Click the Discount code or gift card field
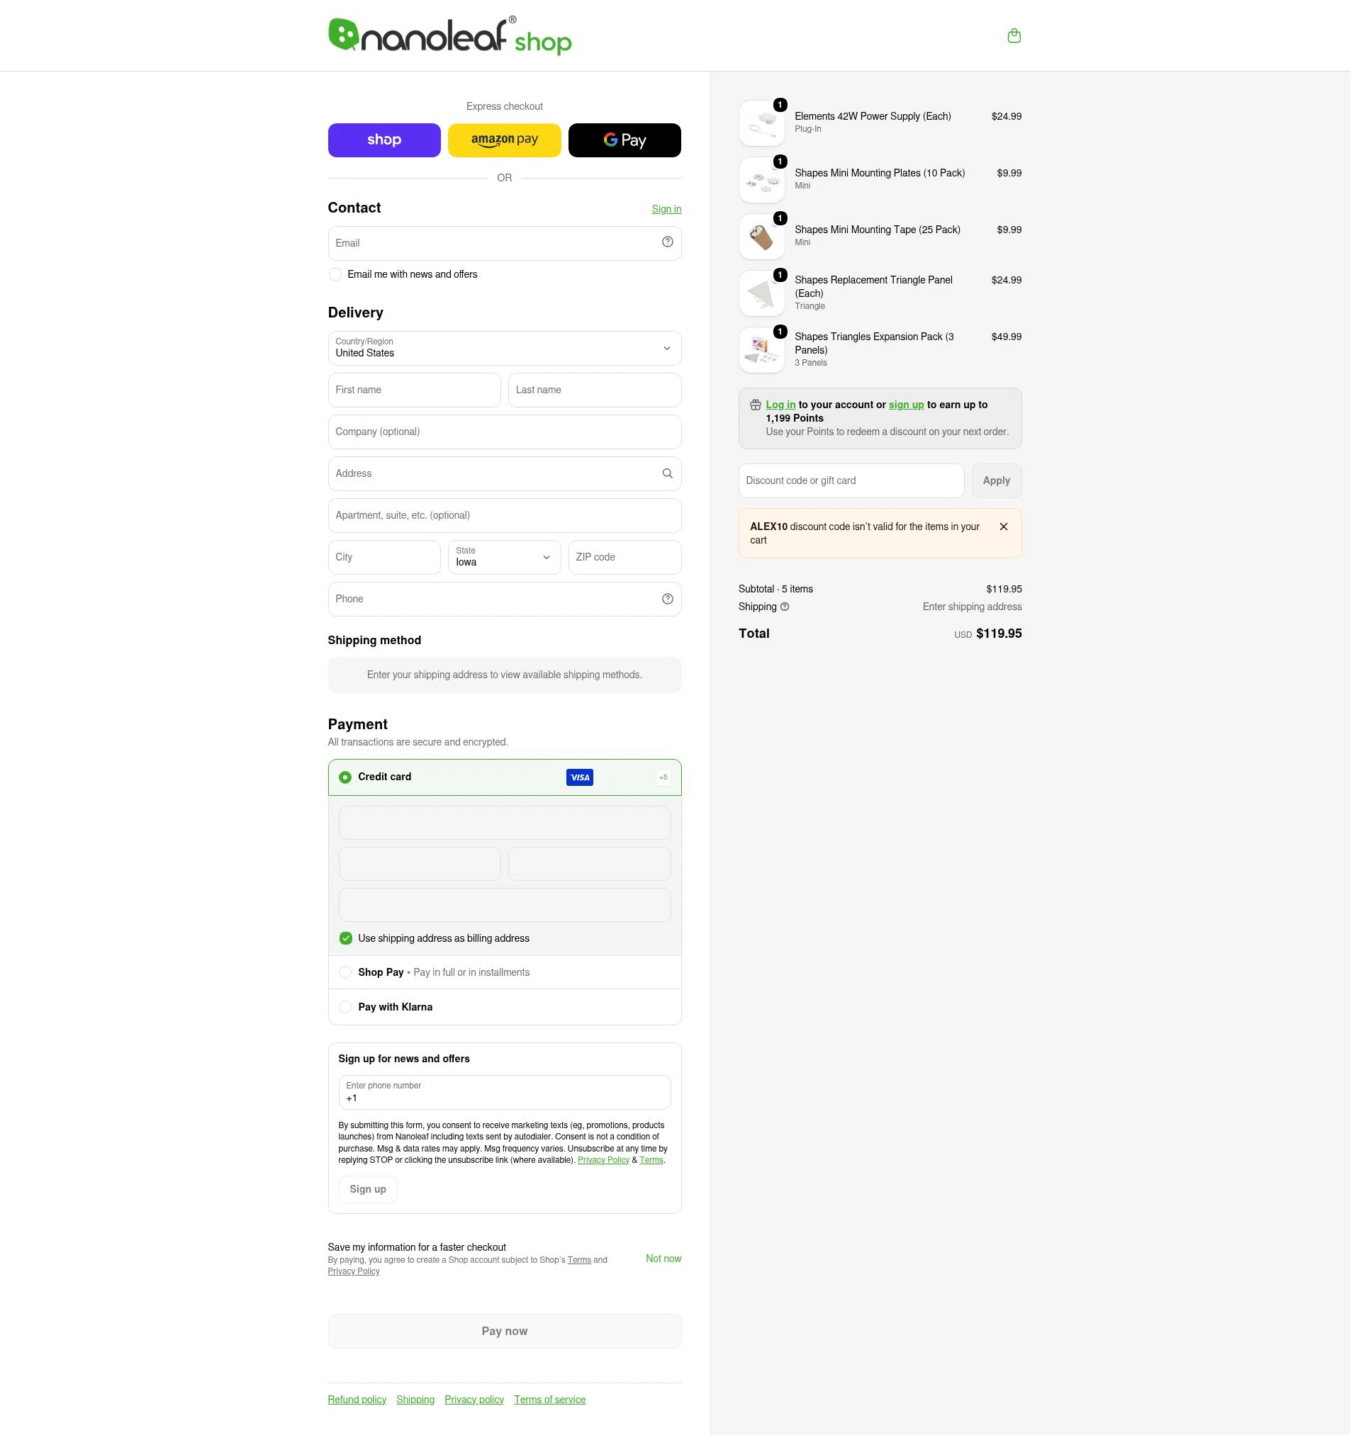 pos(858,485)
